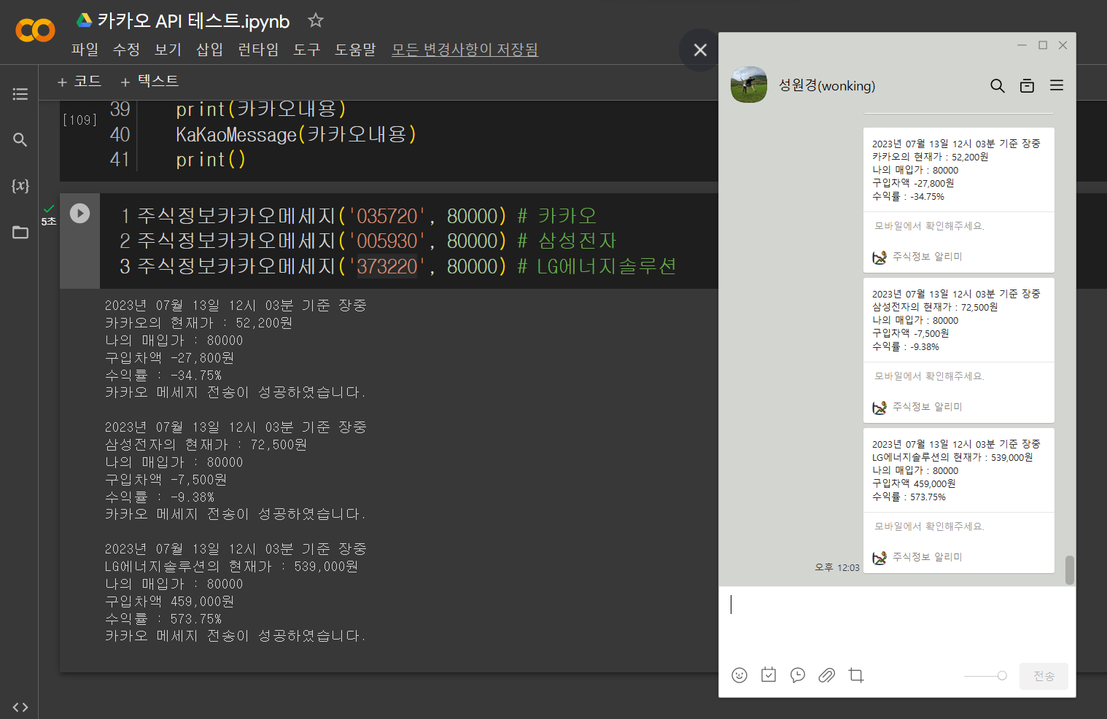Open the Colab logo home link
Viewport: 1107px width, 719px height.
coord(35,31)
